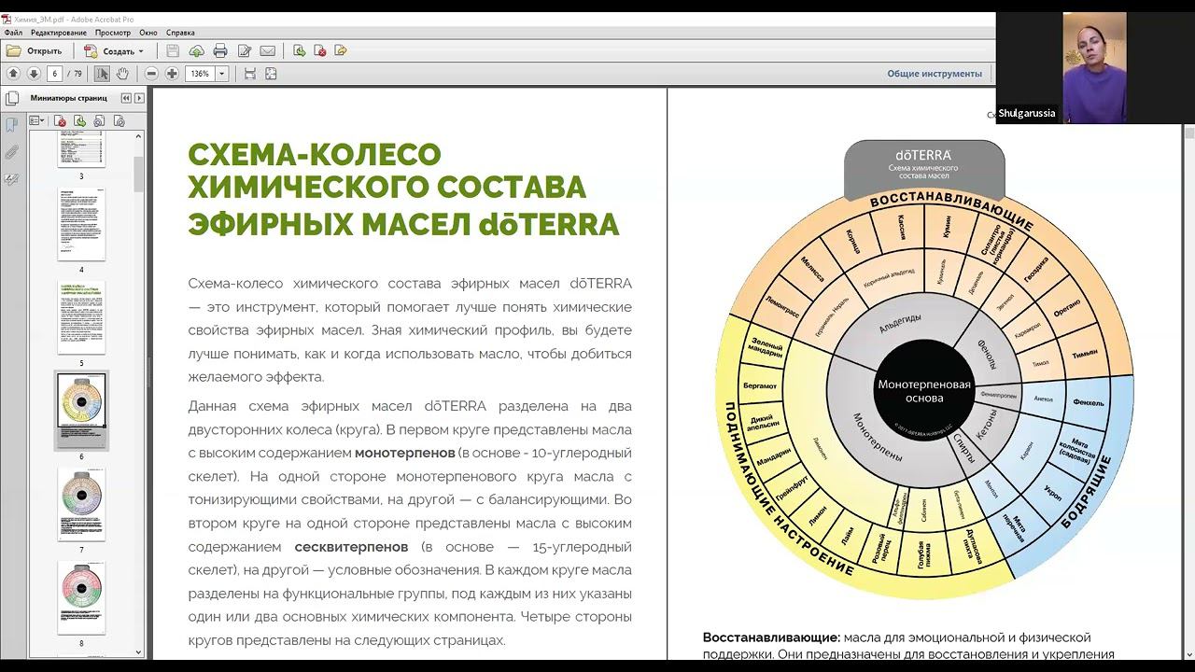Click insert pages icon in thumbnails panel

click(80, 120)
